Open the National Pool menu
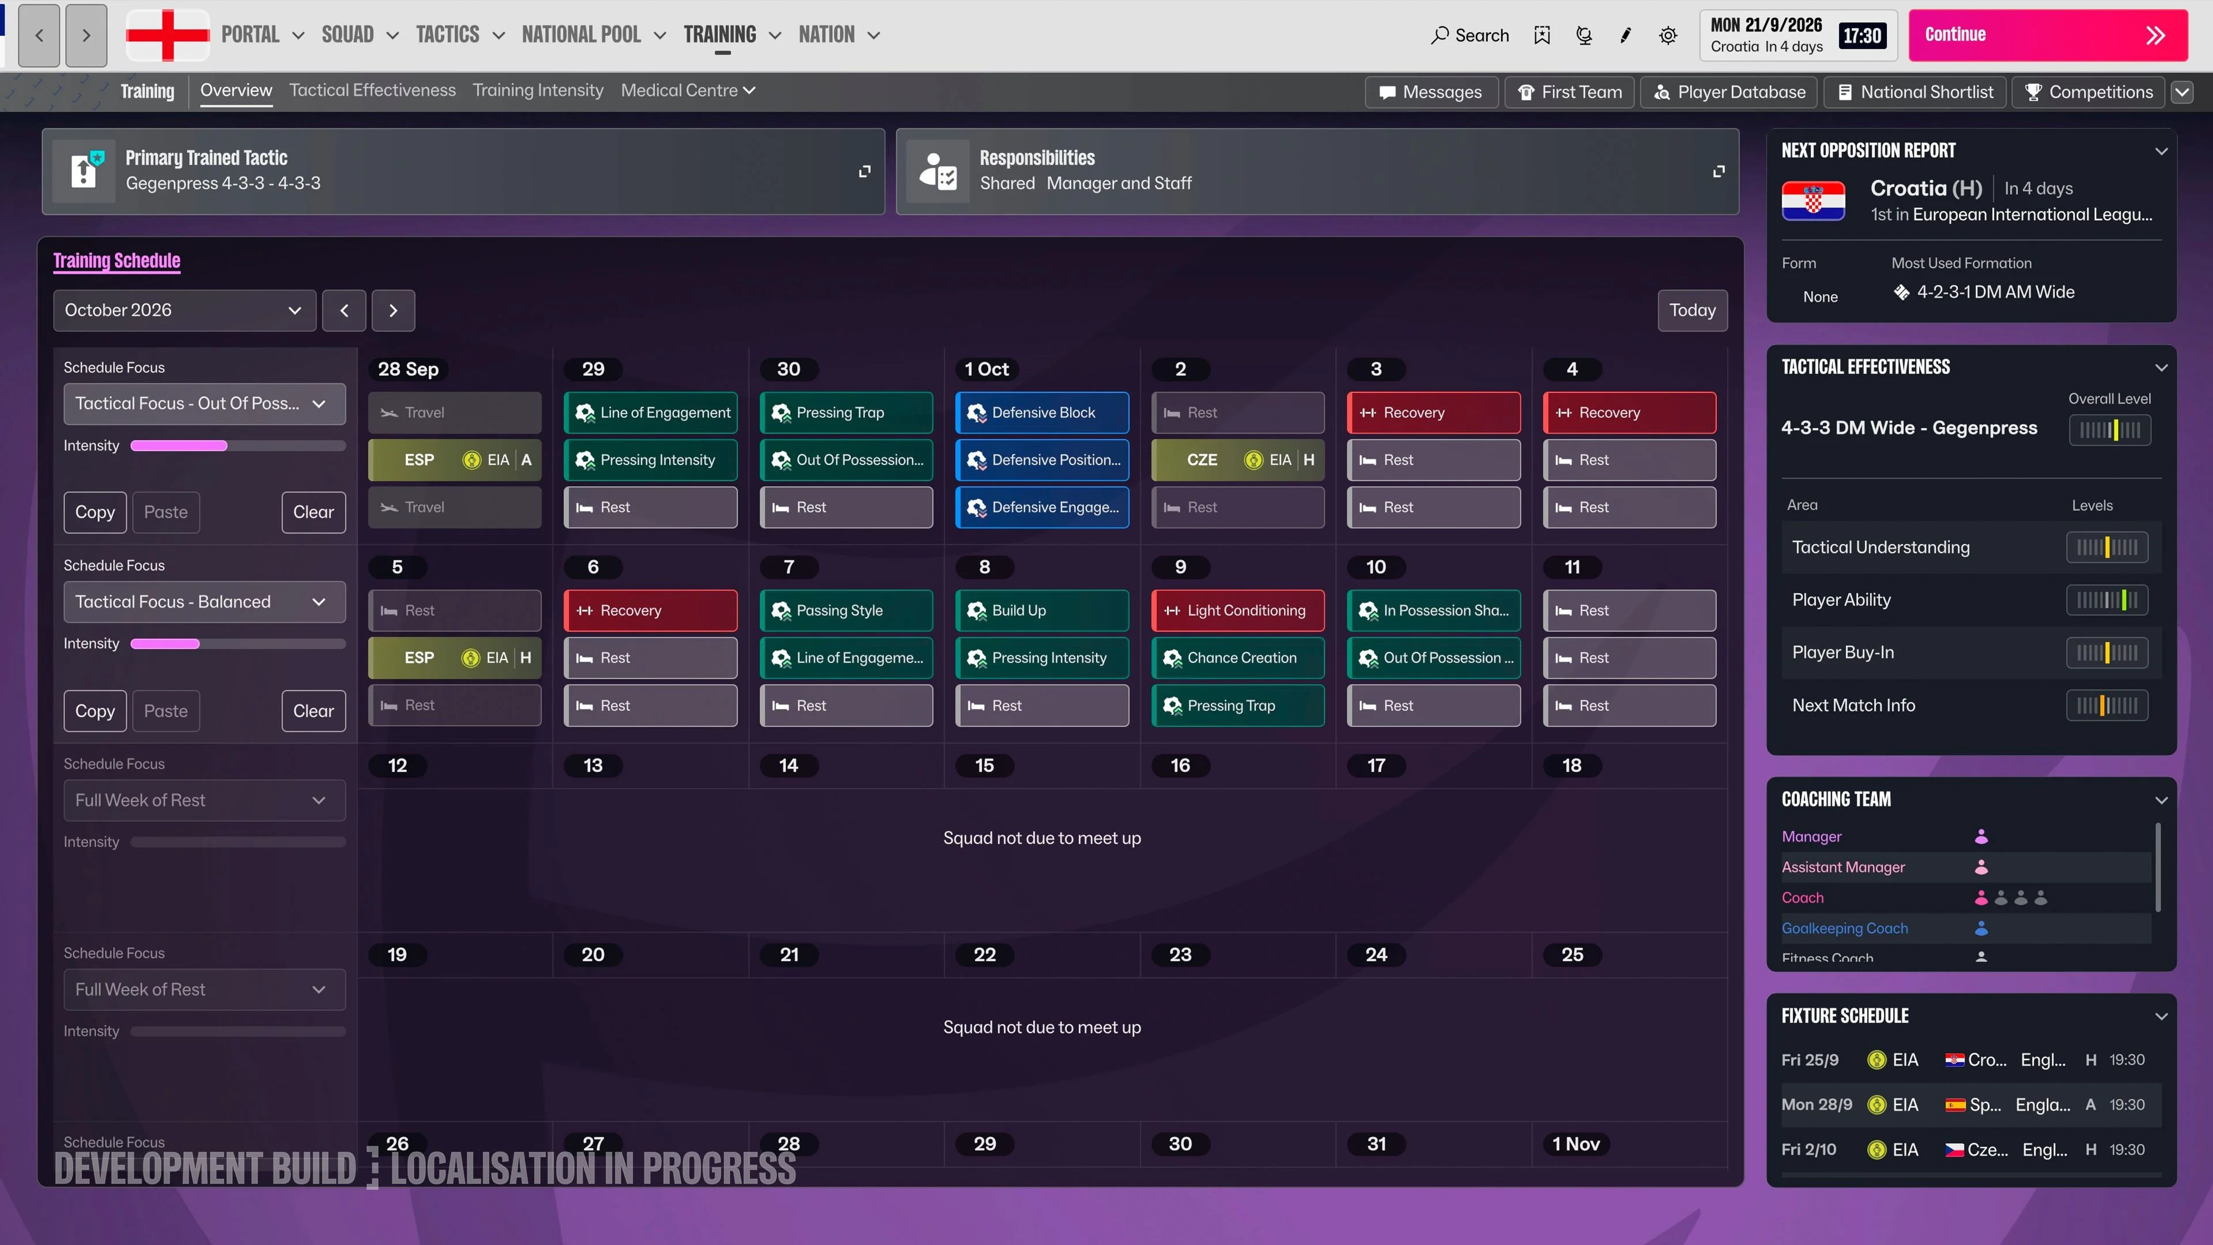 (594, 35)
